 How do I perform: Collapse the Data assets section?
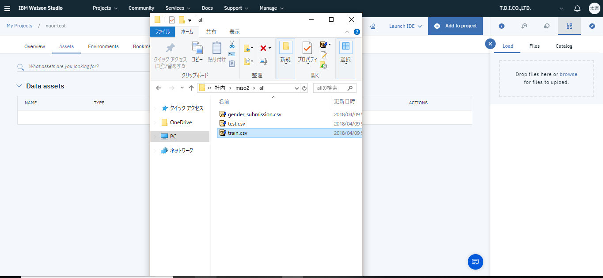coord(19,86)
